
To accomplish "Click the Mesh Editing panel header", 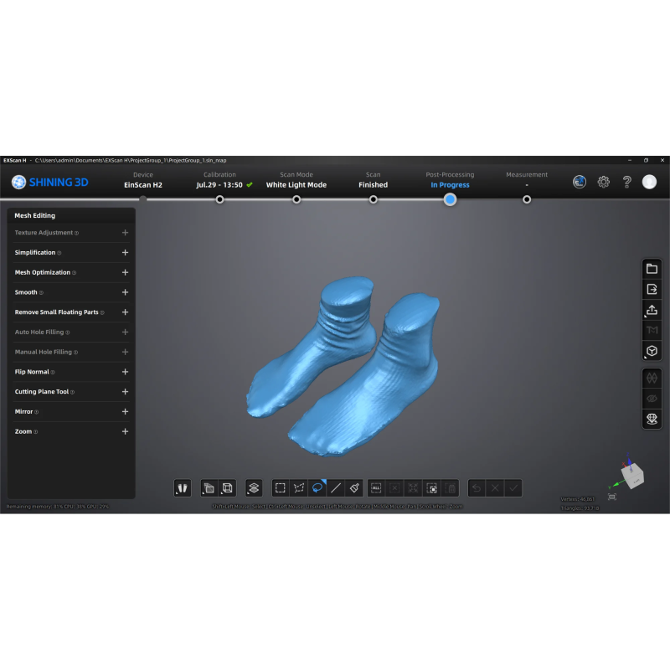I will pyautogui.click(x=71, y=215).
